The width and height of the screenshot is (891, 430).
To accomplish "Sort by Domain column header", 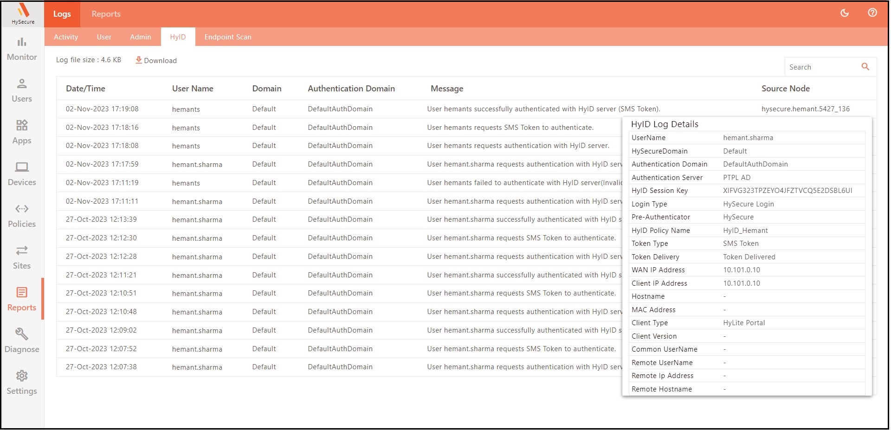I will tap(267, 89).
